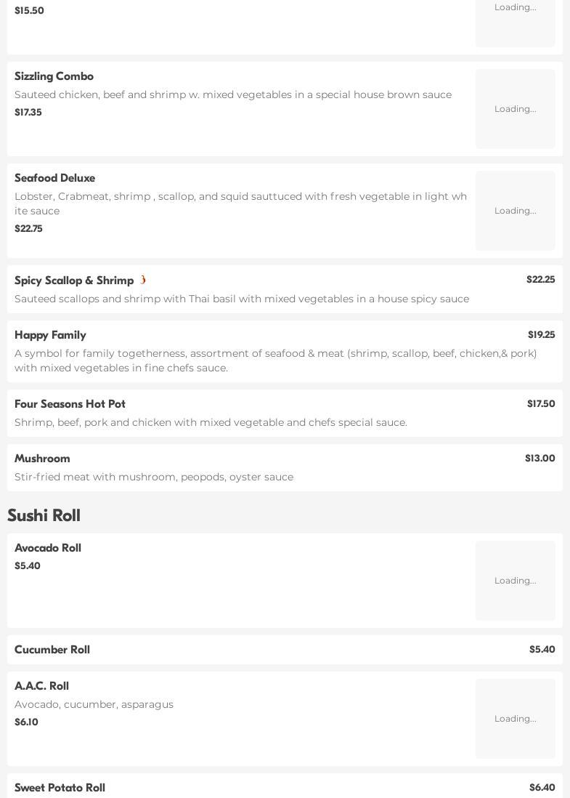
Task: Click the A.A.C. Roll loading image
Action: 515,719
